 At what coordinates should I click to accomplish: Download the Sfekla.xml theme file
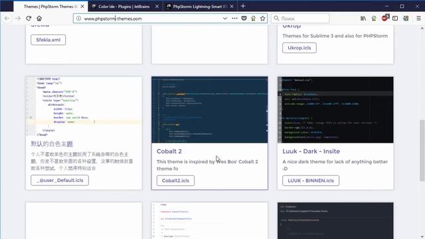pos(48,40)
